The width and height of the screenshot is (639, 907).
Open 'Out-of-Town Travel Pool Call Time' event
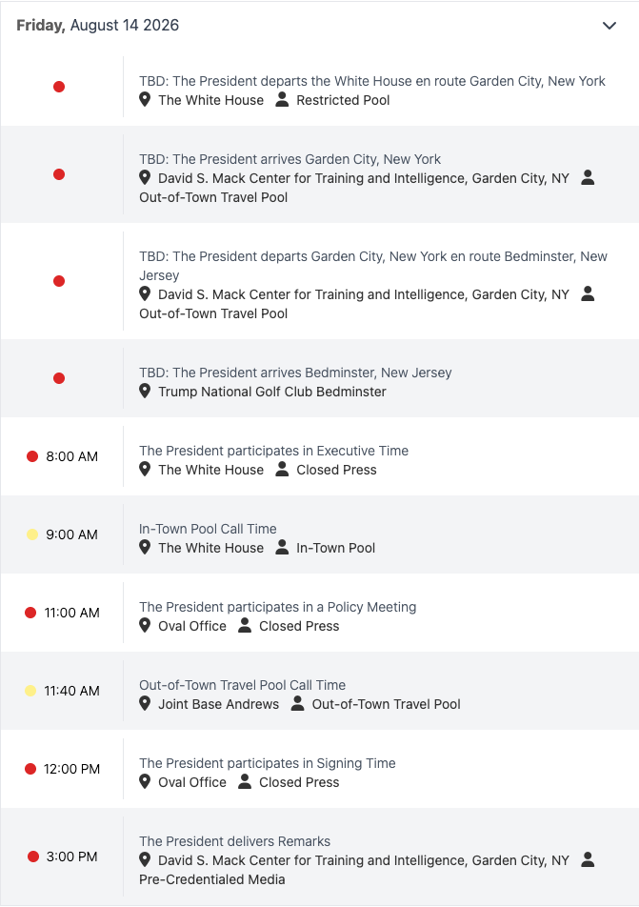pos(242,685)
